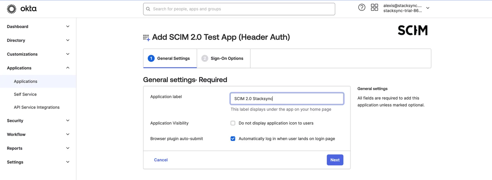The height and width of the screenshot is (180, 492).
Task: Tick Do not display application icon checkbox
Action: (233, 123)
